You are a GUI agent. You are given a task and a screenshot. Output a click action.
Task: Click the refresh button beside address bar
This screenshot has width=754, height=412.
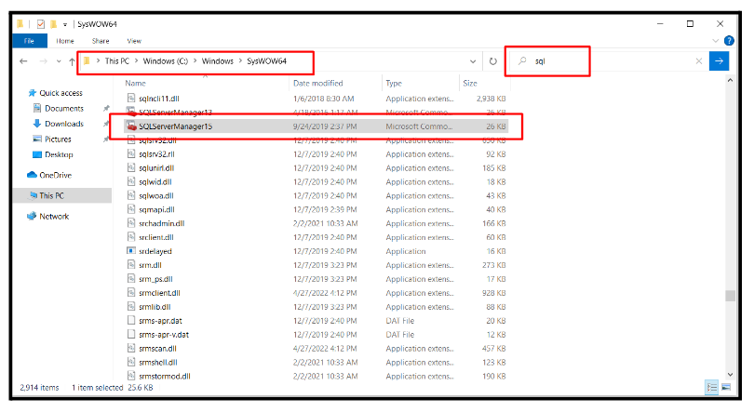[492, 61]
